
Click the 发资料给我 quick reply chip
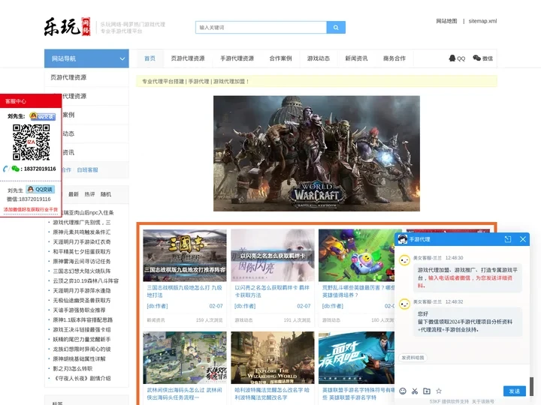point(413,358)
